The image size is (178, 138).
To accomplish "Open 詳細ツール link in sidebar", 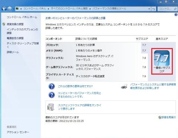I will [13, 52].
